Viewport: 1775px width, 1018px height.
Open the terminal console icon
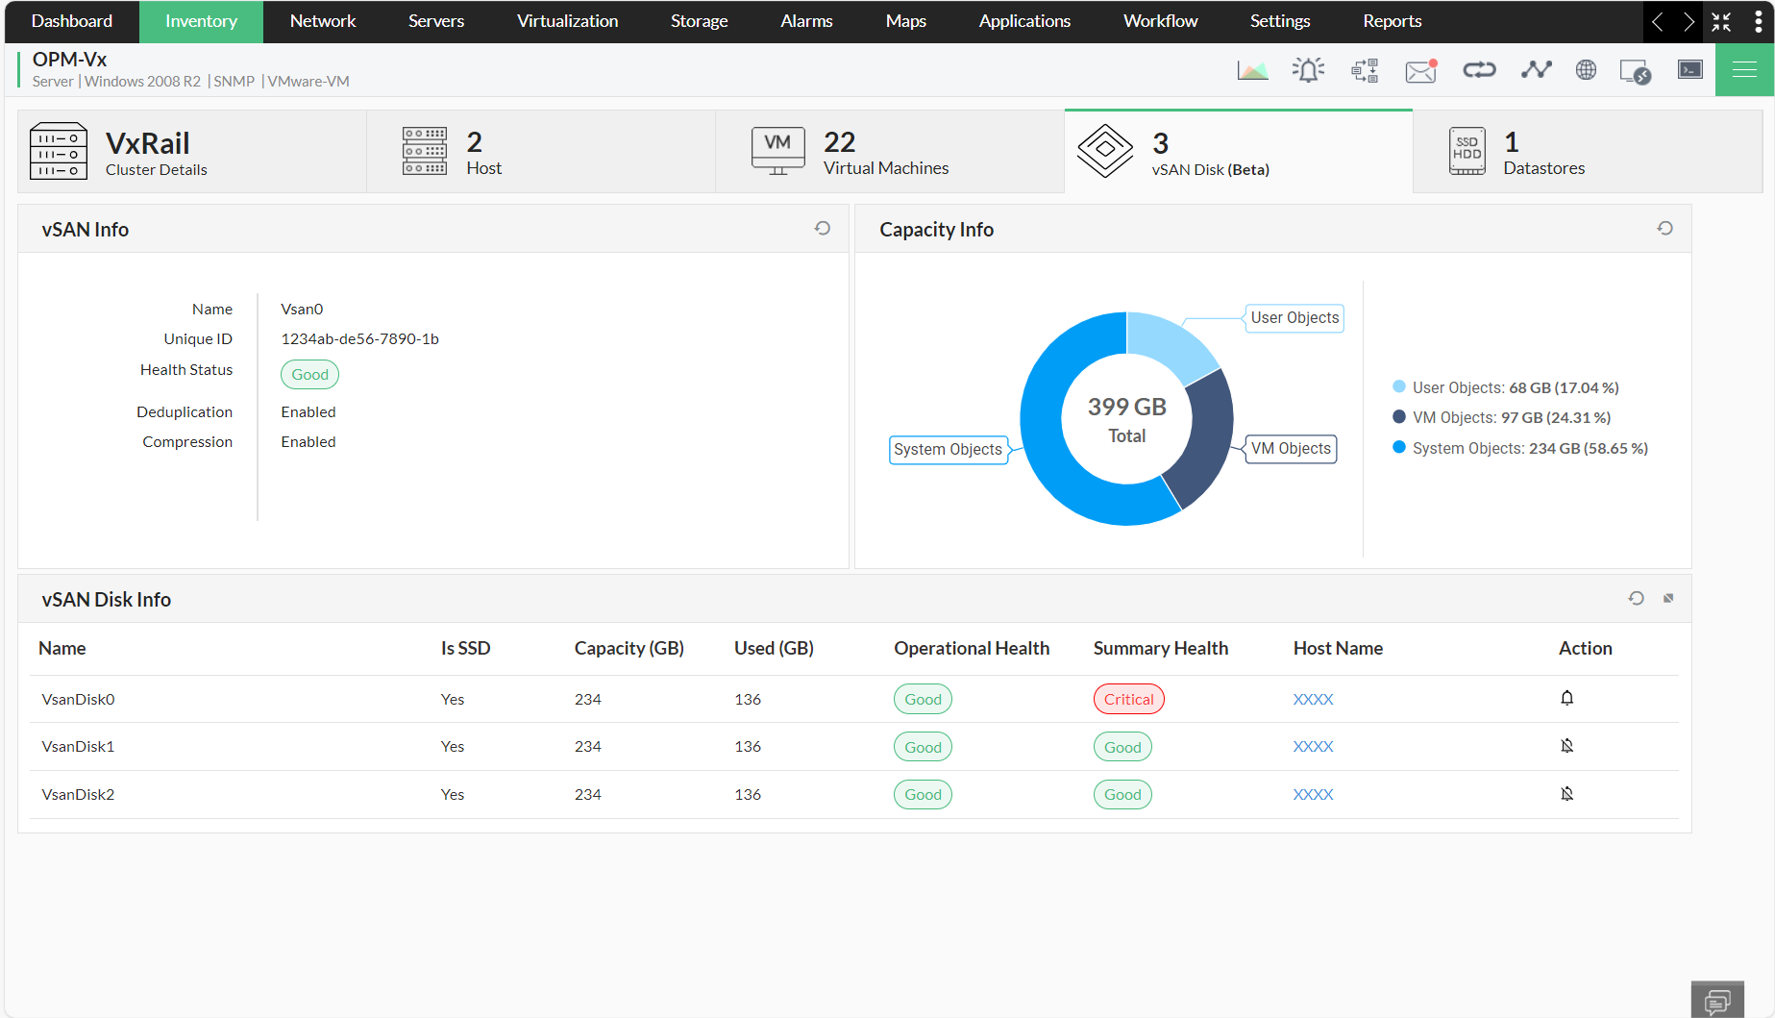pyautogui.click(x=1689, y=69)
